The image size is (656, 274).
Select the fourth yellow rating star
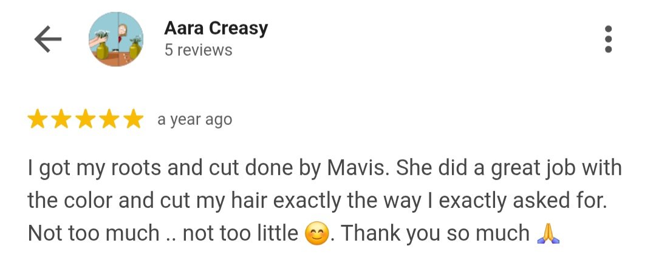pyautogui.click(x=109, y=119)
